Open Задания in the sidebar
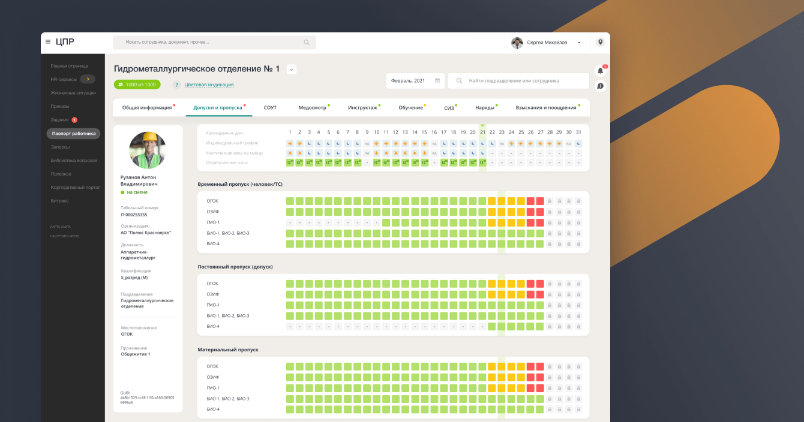 coord(60,120)
